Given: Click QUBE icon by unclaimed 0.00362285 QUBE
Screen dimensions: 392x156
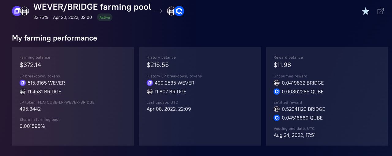Looking at the screenshot, I should coord(277,92).
